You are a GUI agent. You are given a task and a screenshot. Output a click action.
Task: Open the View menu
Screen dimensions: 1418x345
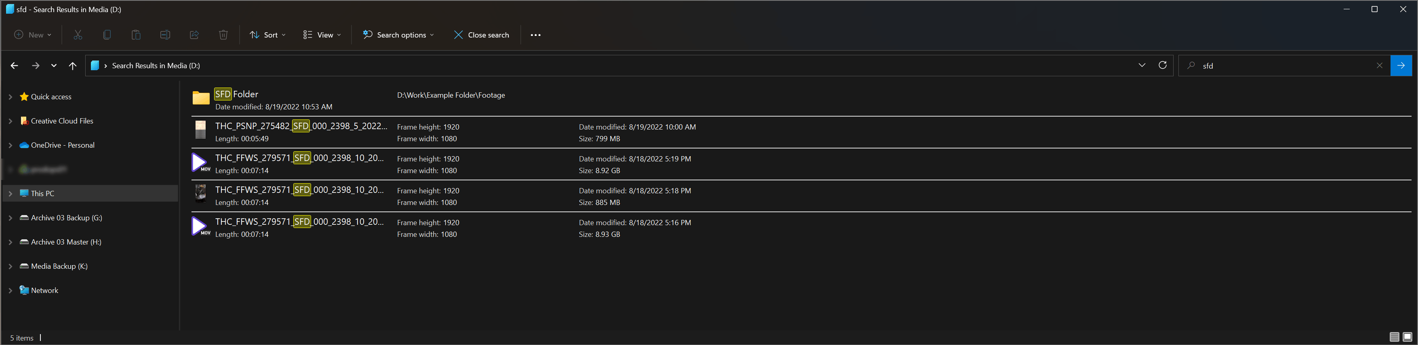tap(322, 35)
